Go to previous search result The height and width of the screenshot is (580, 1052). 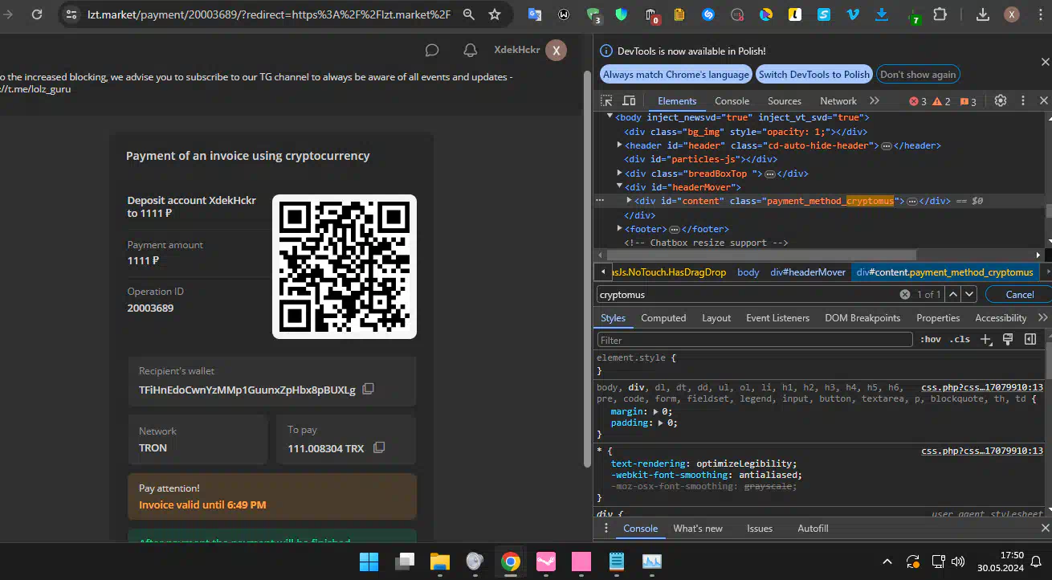(x=952, y=295)
